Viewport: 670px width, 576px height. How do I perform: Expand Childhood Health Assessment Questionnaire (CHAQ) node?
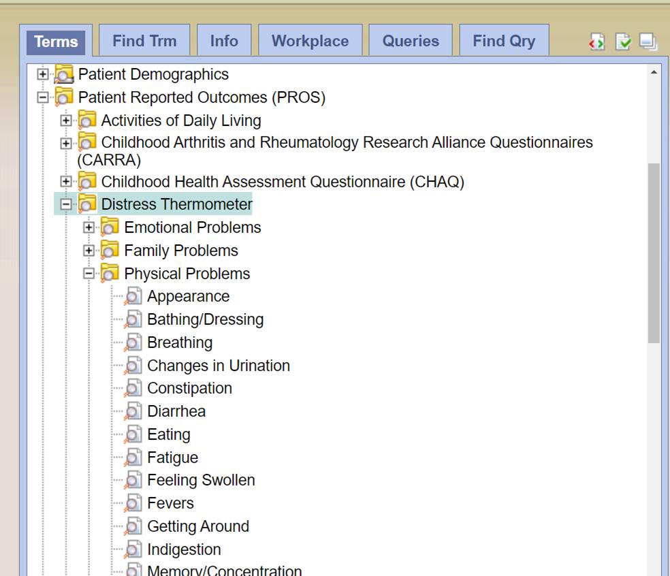coord(65,182)
